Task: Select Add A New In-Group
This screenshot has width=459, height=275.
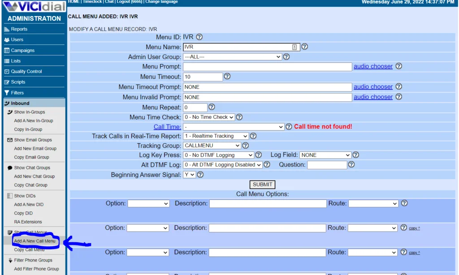Action: click(x=34, y=120)
